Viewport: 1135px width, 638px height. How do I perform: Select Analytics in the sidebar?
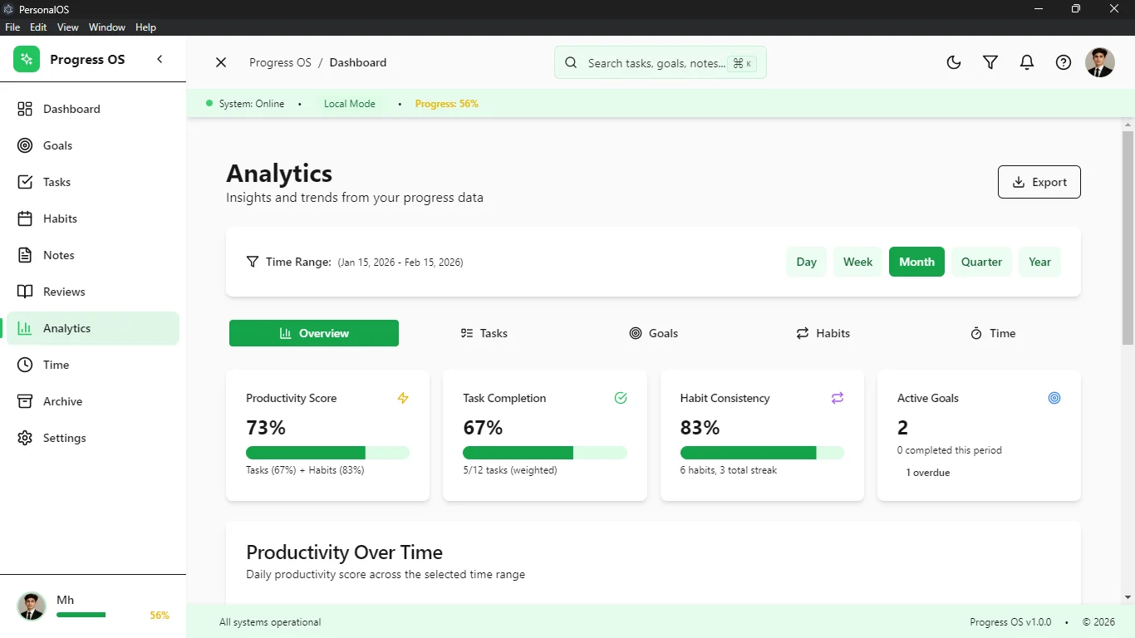(93, 328)
